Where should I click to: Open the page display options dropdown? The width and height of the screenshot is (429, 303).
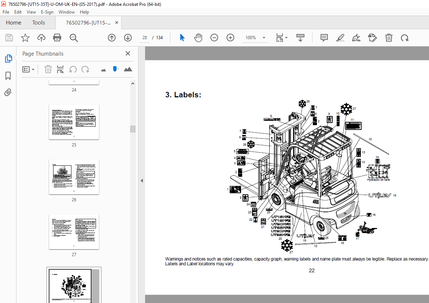point(281,37)
